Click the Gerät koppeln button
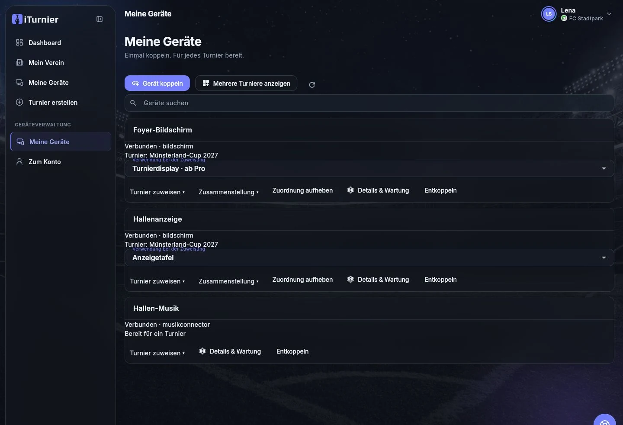The height and width of the screenshot is (425, 623). click(157, 83)
